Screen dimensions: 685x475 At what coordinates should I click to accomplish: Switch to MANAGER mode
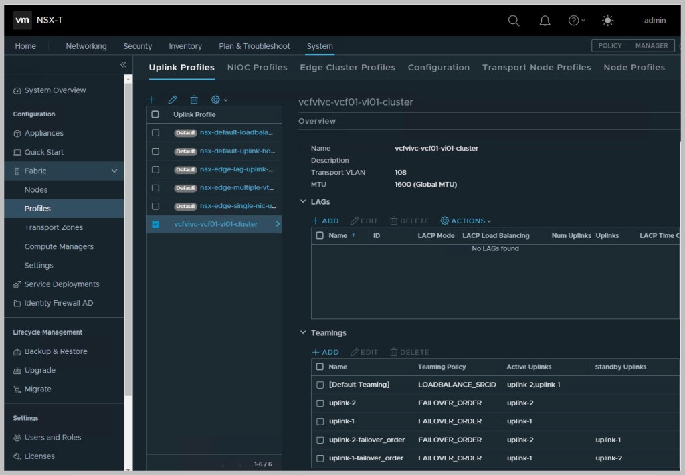pos(652,45)
